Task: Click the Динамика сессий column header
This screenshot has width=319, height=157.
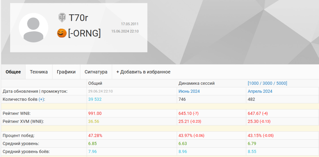Action: 196,83
